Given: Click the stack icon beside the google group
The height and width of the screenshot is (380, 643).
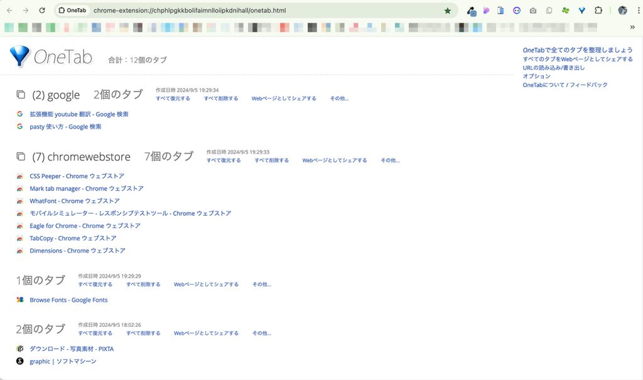Looking at the screenshot, I should (x=21, y=95).
